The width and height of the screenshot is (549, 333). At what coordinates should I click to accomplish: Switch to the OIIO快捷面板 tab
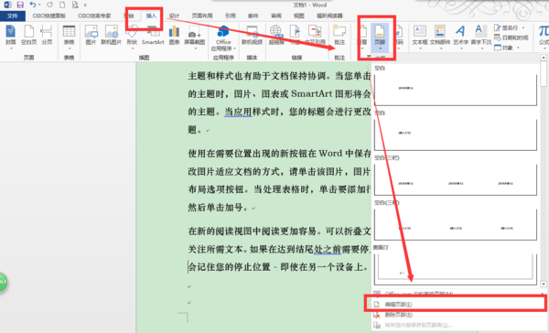[x=49, y=16]
